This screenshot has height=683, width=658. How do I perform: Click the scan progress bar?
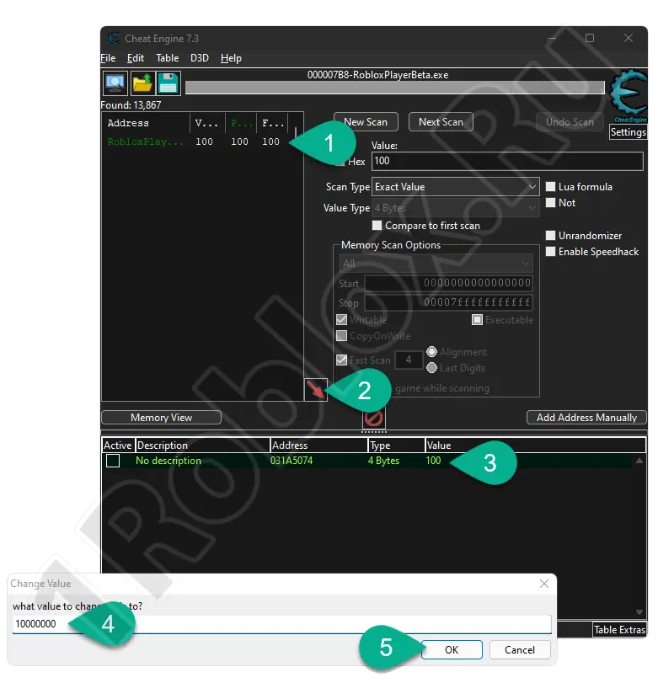coord(395,88)
